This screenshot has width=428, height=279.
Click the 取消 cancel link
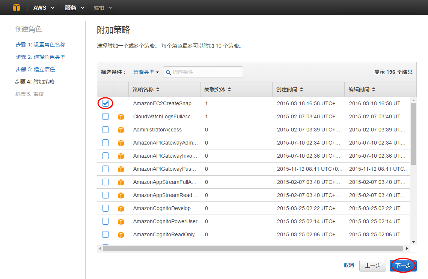pyautogui.click(x=348, y=265)
